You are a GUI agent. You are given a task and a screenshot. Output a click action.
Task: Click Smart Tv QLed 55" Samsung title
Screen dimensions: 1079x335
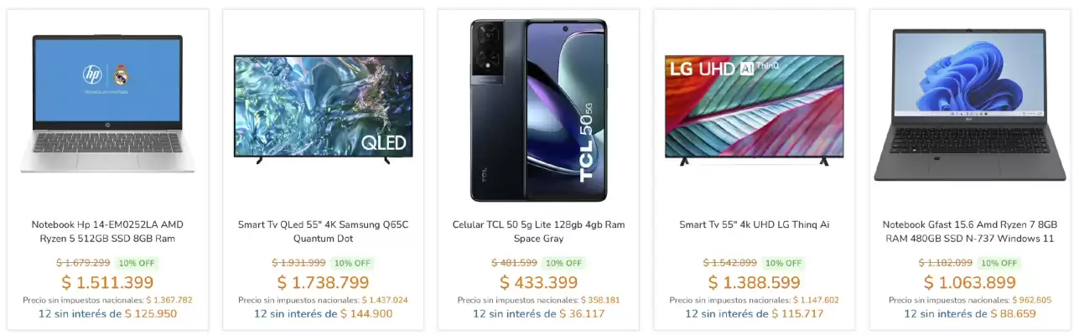pyautogui.click(x=323, y=231)
